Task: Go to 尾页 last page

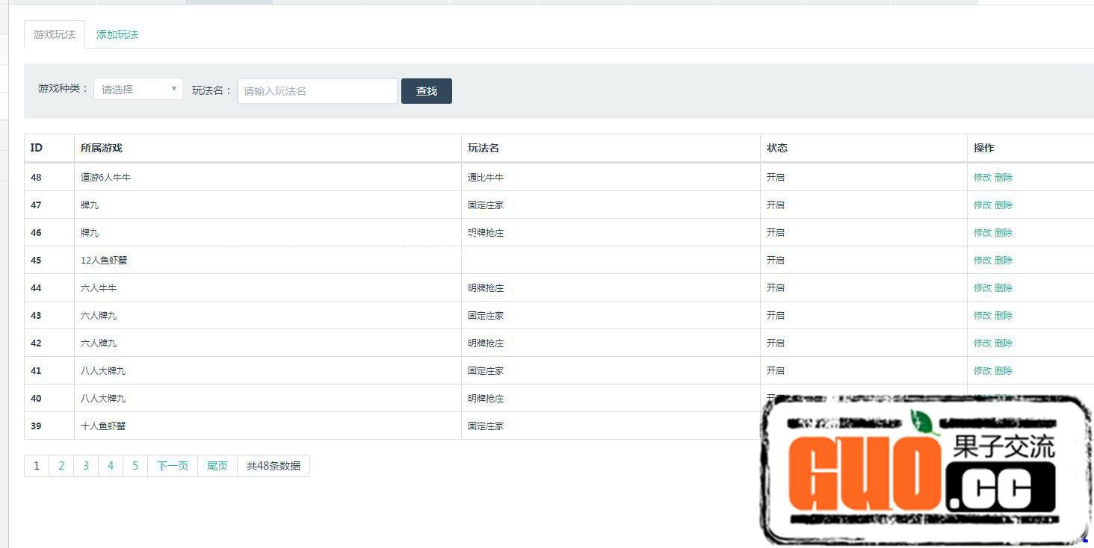Action: click(217, 466)
